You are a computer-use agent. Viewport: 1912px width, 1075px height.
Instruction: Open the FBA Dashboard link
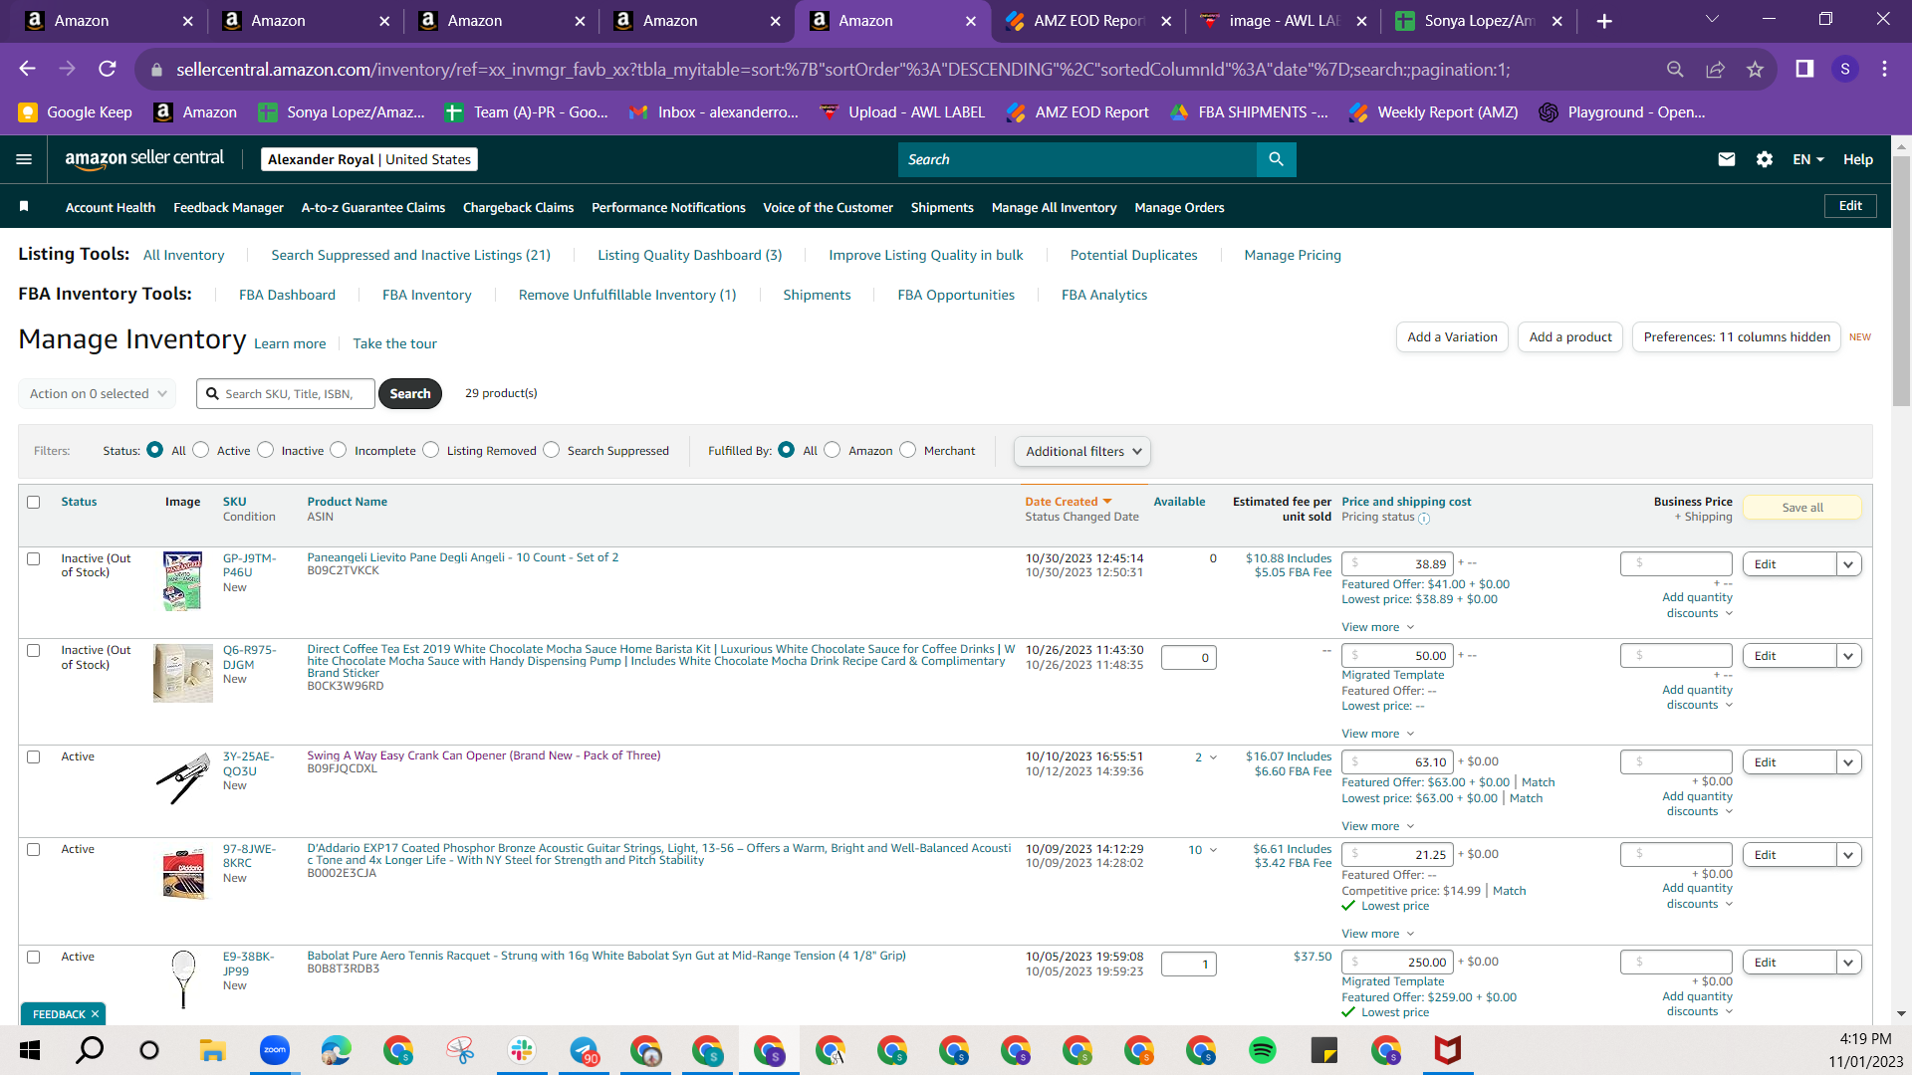pos(287,295)
